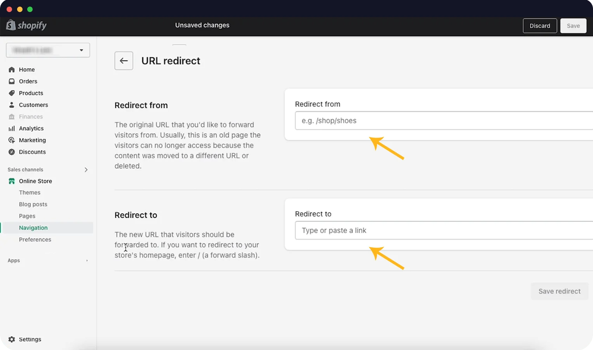Open Marketing in the sidebar
Screen dimensions: 593x350
(32, 140)
